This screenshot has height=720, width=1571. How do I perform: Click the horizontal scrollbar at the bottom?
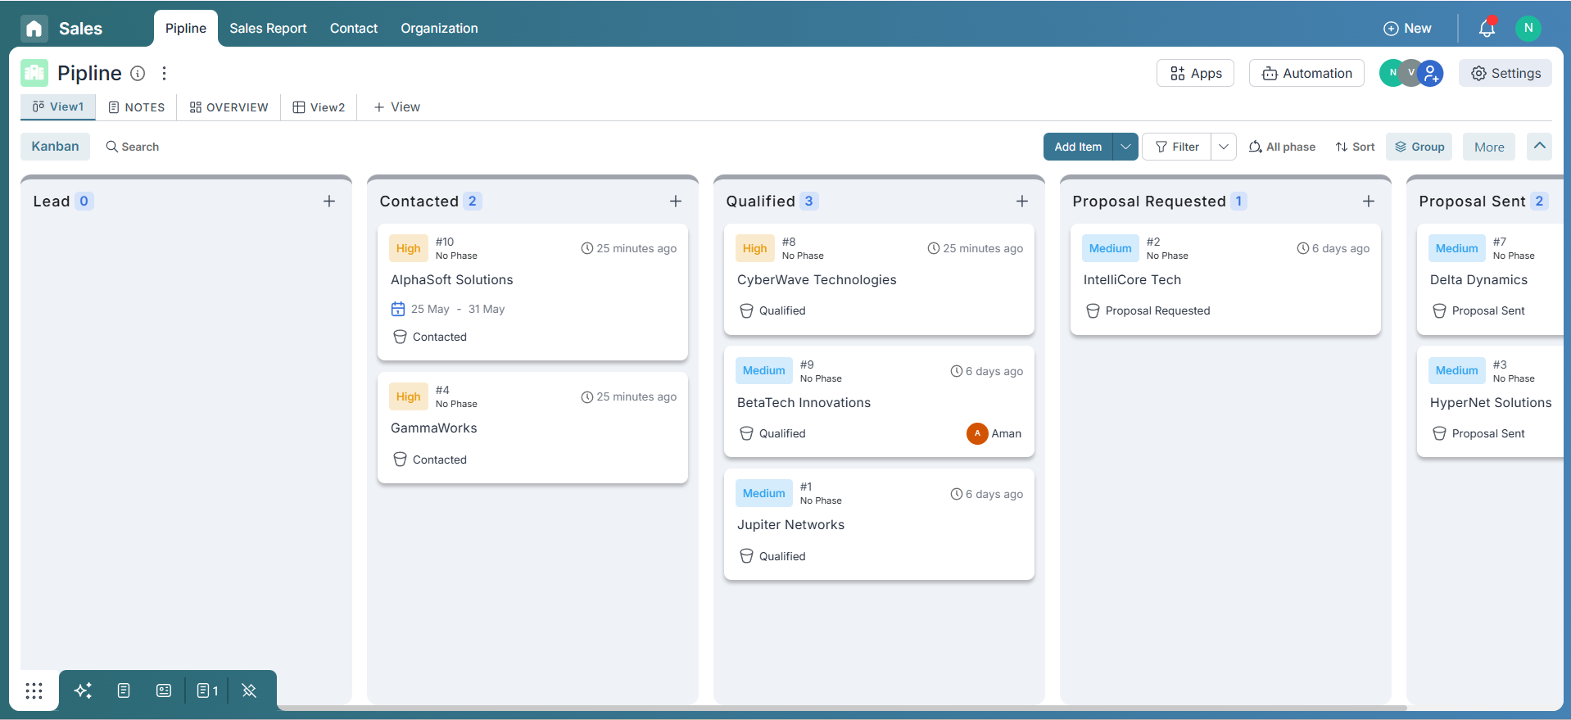842,708
